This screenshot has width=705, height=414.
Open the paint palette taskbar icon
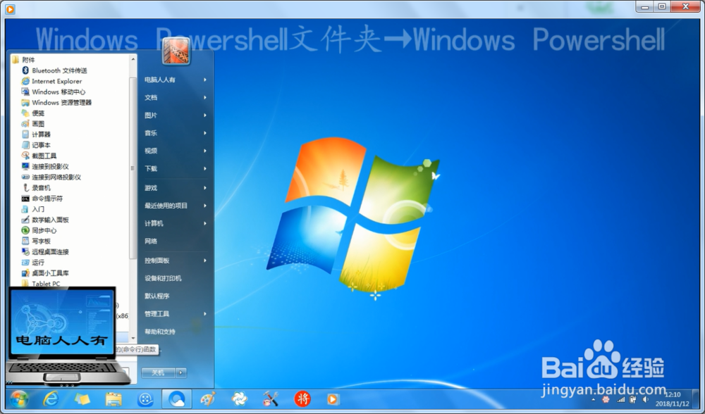pos(208,399)
